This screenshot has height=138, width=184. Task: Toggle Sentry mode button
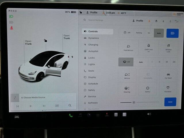click(147, 89)
